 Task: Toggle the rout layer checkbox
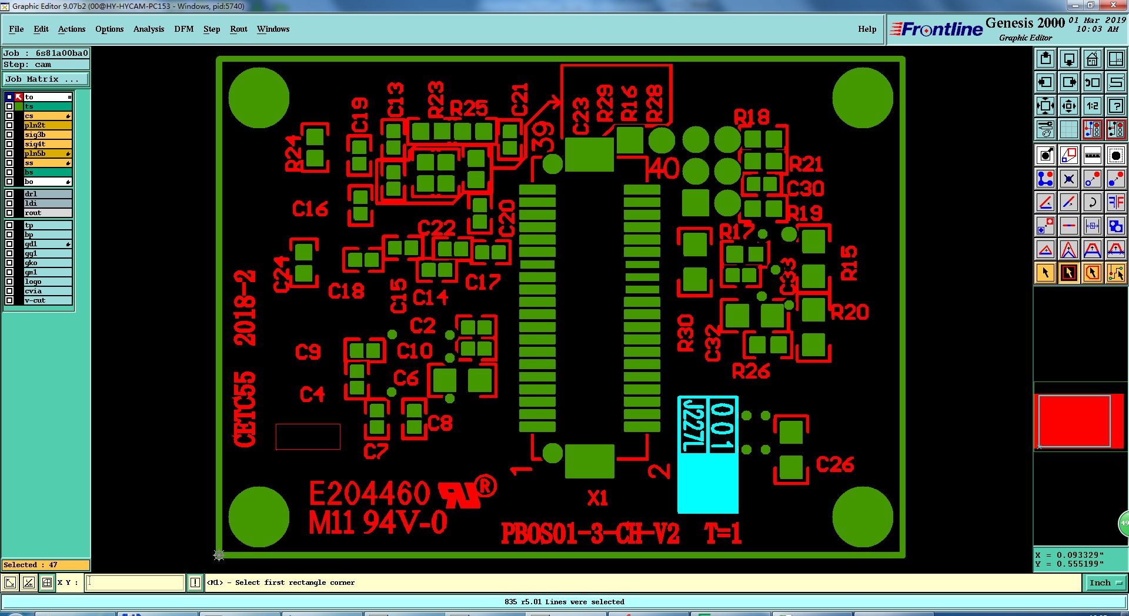[9, 213]
